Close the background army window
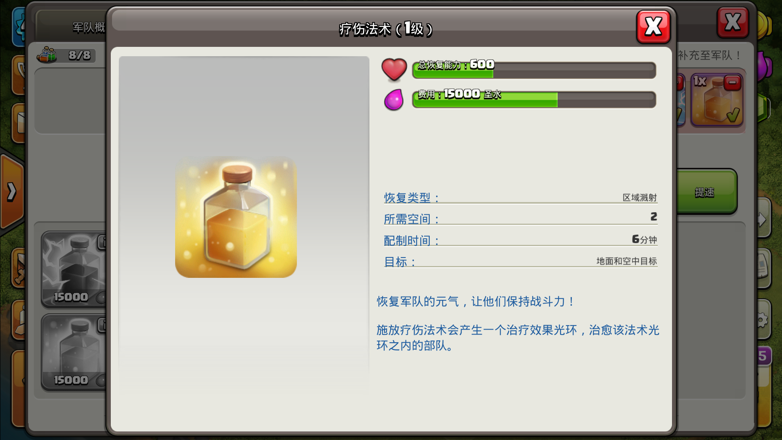This screenshot has height=440, width=782. [732, 23]
